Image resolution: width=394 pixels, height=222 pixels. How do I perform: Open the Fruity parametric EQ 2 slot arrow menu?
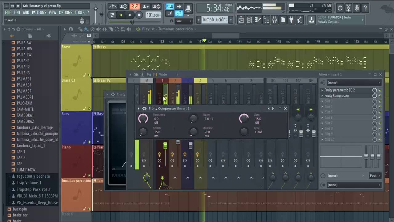[322, 90]
